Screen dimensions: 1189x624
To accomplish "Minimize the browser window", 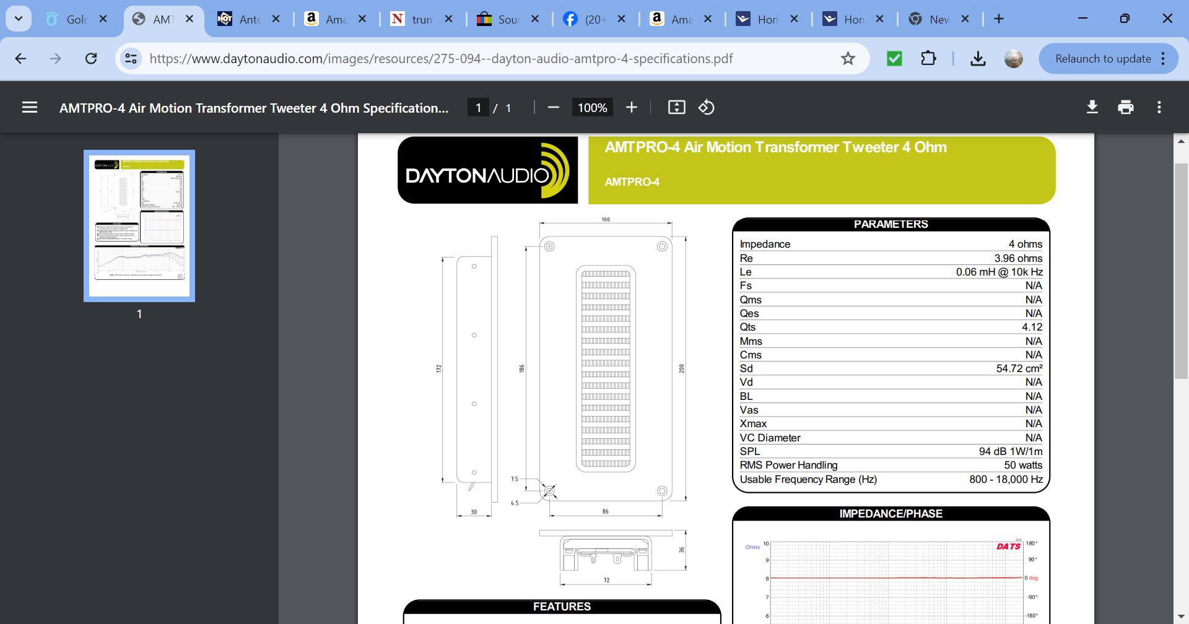I will (1082, 19).
